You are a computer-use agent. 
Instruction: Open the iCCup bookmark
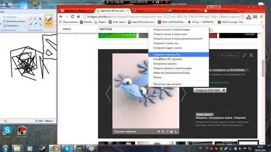(x=202, y=22)
